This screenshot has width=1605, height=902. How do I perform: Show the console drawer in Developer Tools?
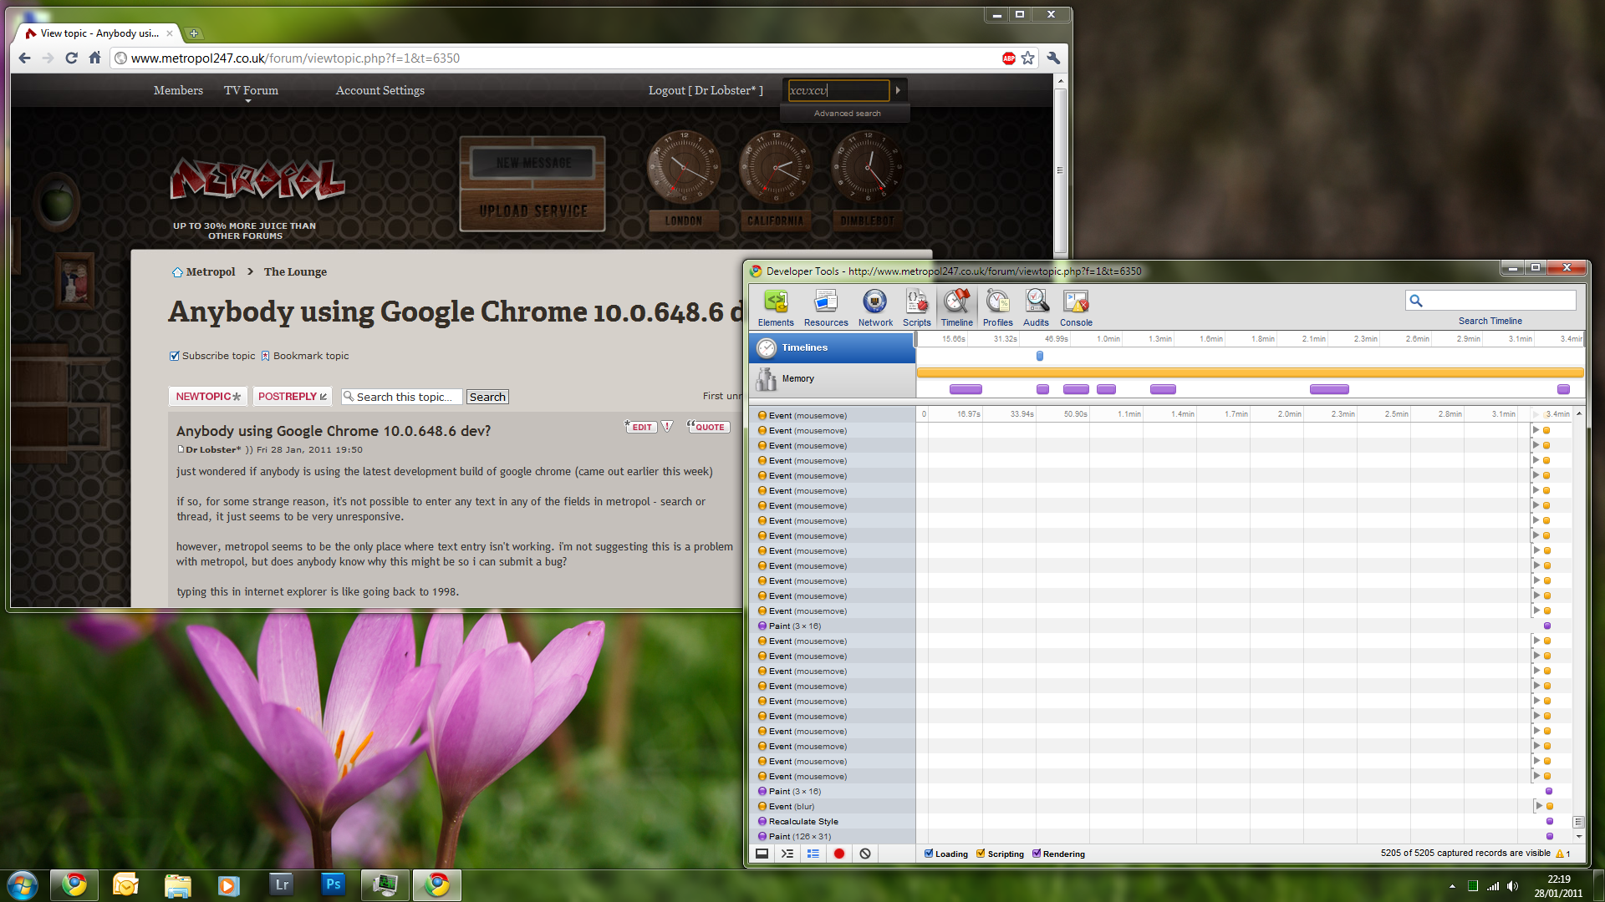click(x=787, y=854)
